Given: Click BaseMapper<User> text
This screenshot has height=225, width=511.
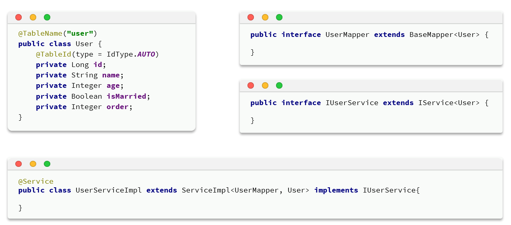Looking at the screenshot, I should [x=445, y=34].
